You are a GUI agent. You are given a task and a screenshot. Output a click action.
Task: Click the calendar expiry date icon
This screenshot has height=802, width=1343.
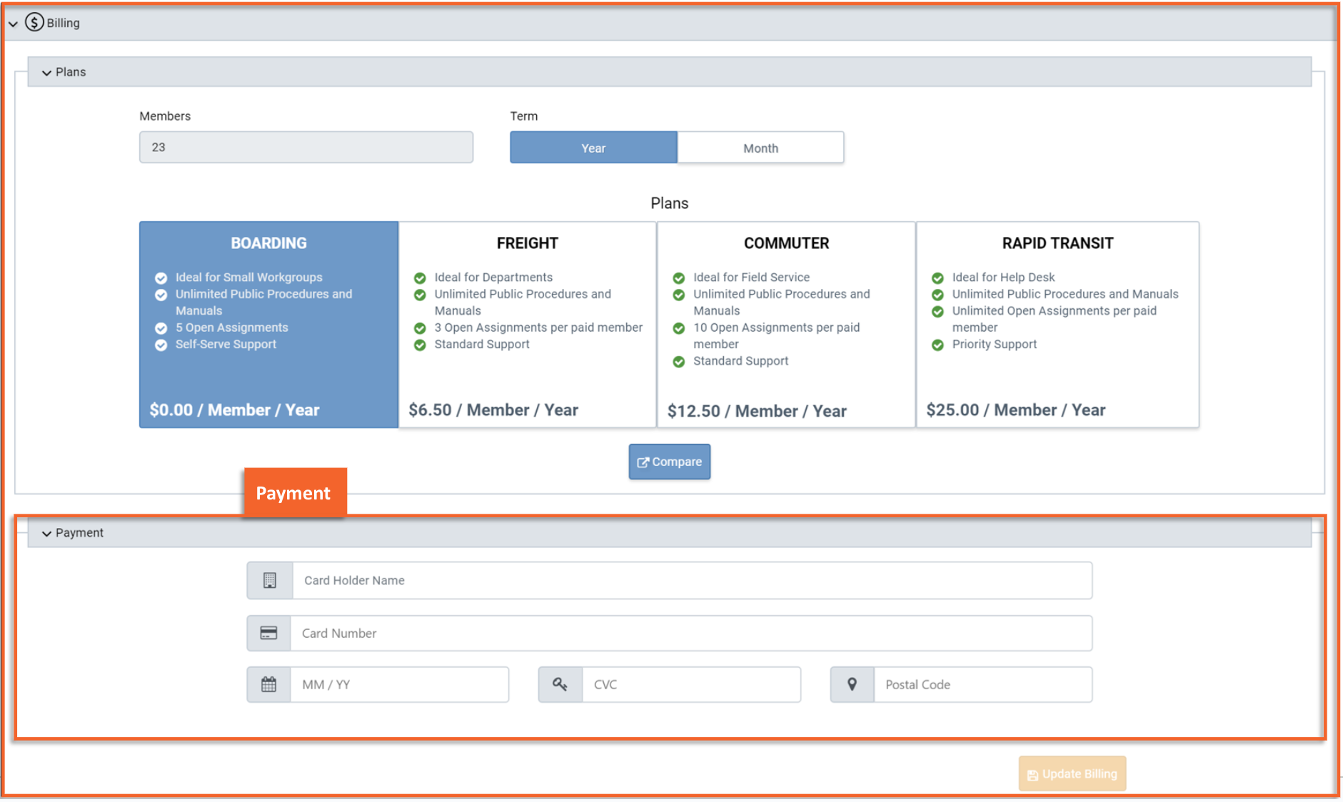click(268, 684)
